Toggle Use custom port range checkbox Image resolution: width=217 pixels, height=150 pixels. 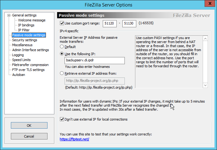[62, 23]
